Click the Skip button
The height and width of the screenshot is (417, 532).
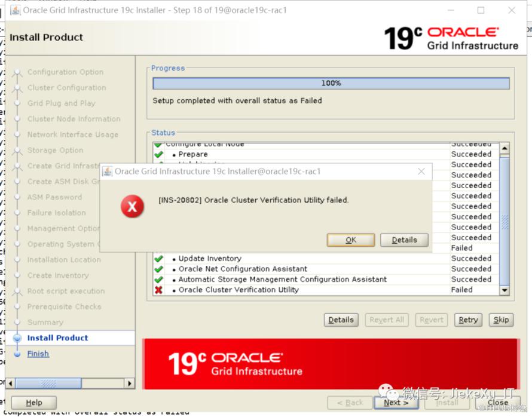501,320
